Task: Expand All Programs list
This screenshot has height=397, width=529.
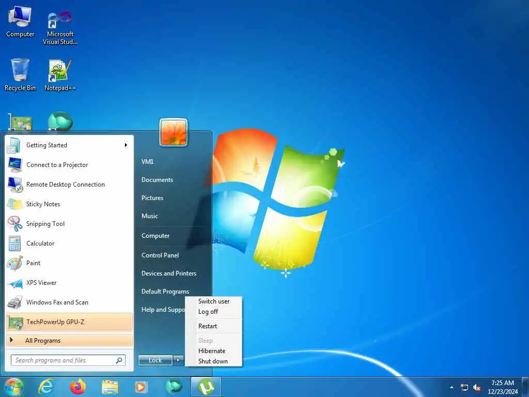Action: pyautogui.click(x=69, y=341)
